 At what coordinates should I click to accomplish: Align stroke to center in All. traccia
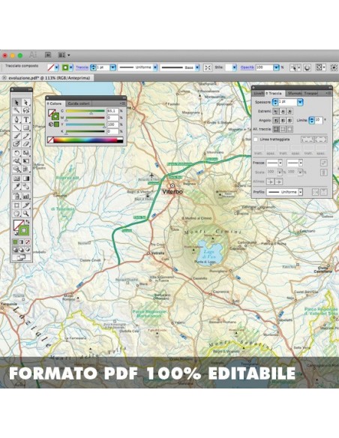(276, 129)
